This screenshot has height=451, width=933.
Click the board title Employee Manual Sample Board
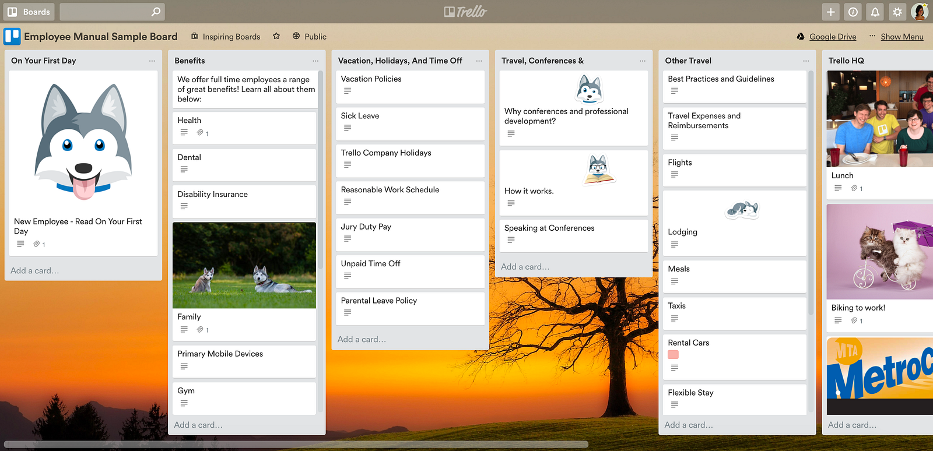click(x=101, y=37)
